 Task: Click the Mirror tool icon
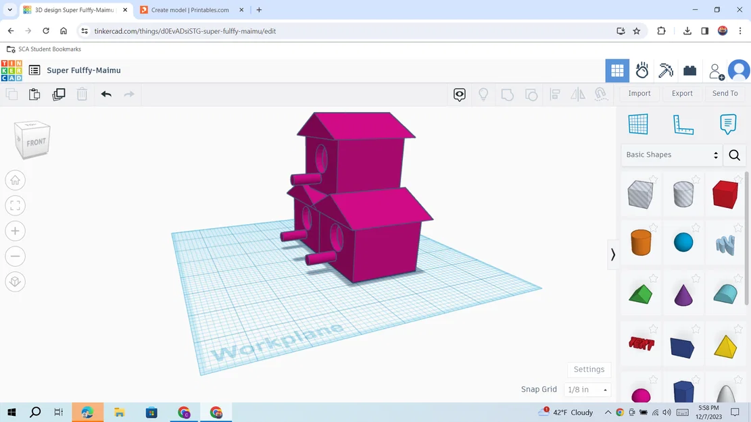(578, 95)
